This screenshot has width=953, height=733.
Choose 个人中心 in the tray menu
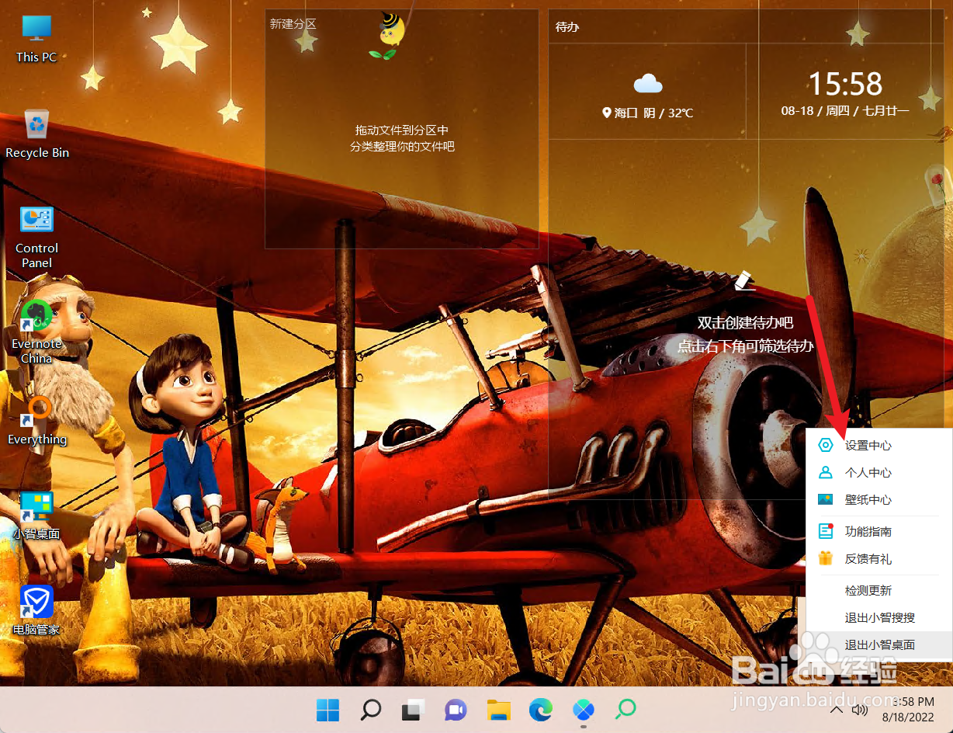click(x=879, y=473)
